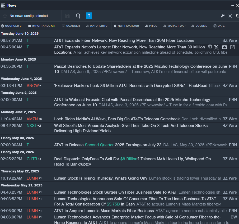Click 'No news config selected' field
Viewport: 239px width, 224px height.
pos(29,16)
